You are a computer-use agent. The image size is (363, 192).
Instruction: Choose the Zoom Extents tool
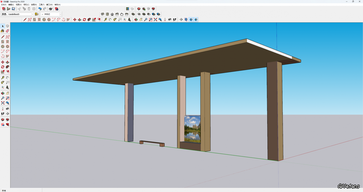coord(155,20)
